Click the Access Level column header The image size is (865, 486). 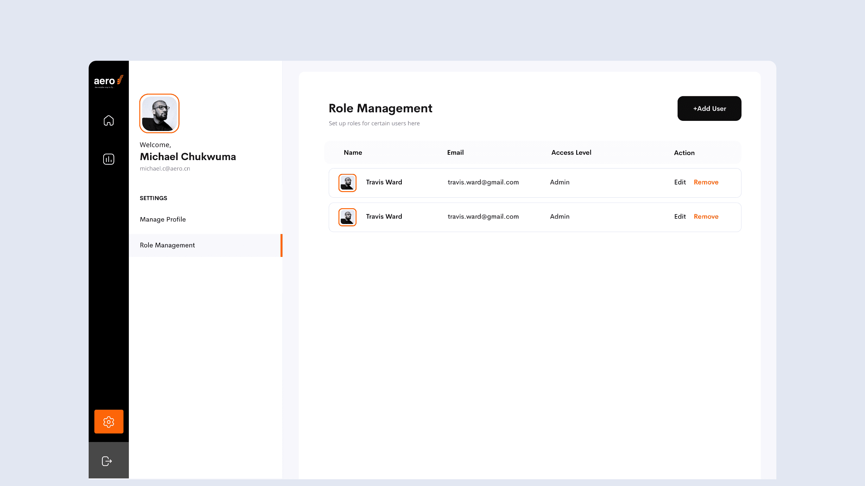tap(571, 153)
